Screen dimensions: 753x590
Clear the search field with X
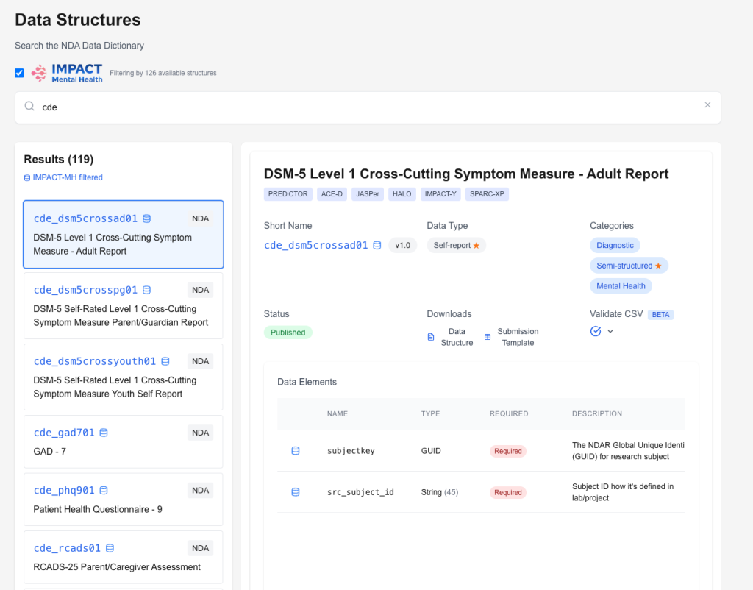[x=707, y=105]
